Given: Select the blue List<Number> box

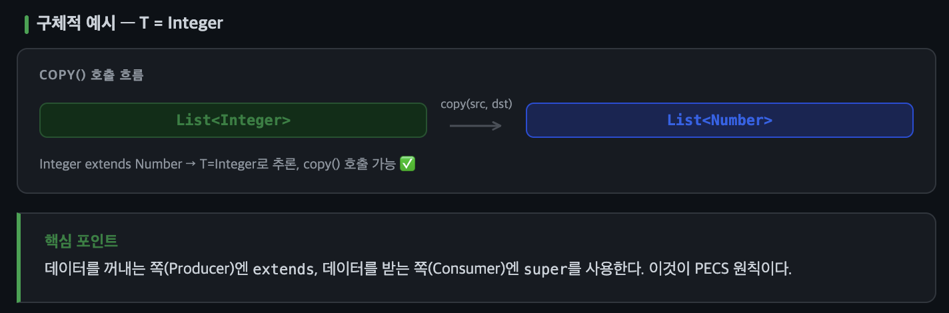Looking at the screenshot, I should point(719,121).
